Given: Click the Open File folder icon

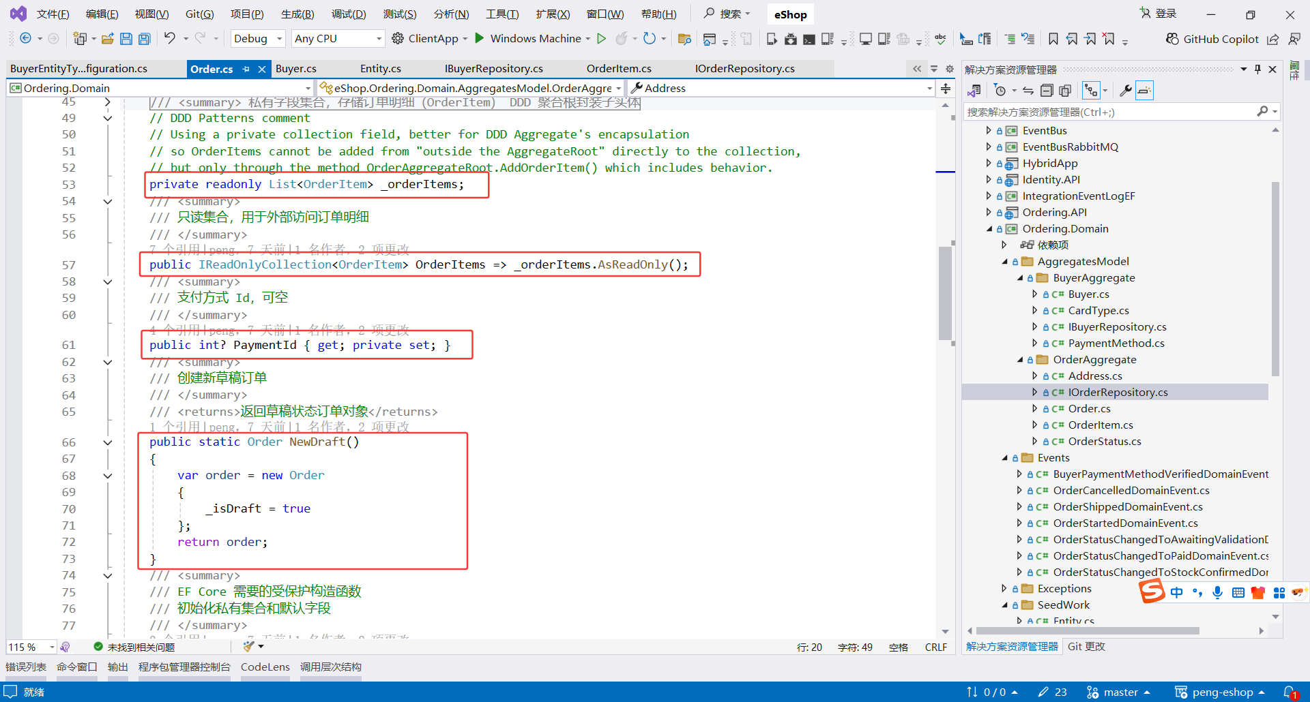Looking at the screenshot, I should pos(107,39).
